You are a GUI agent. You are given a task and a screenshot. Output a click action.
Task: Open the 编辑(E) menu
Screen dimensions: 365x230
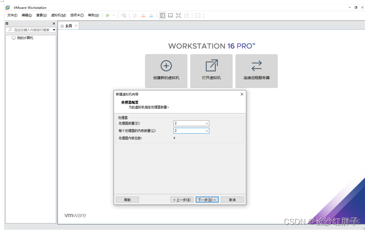(27, 15)
